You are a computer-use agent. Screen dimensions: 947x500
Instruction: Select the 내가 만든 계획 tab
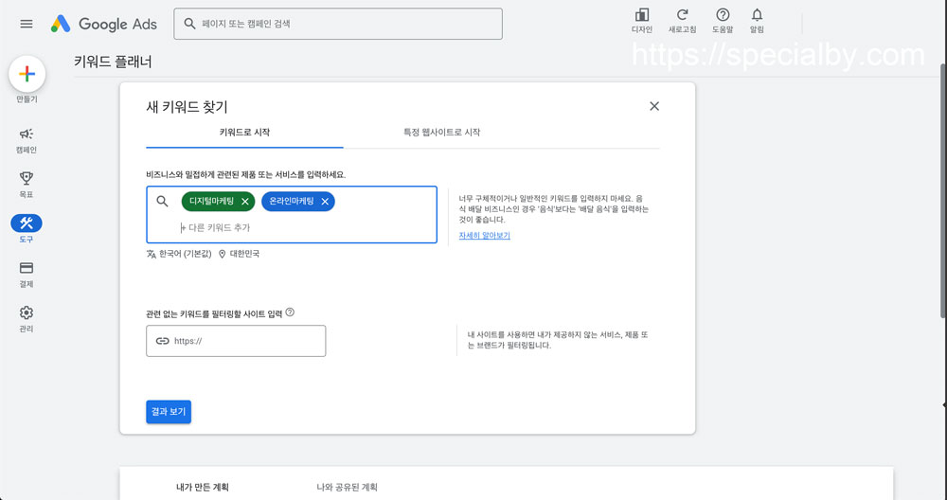point(203,487)
